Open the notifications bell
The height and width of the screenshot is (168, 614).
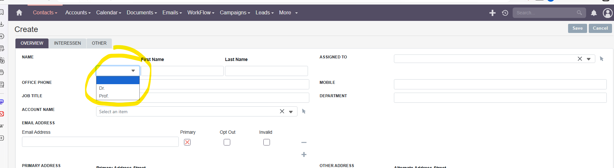[x=594, y=13]
